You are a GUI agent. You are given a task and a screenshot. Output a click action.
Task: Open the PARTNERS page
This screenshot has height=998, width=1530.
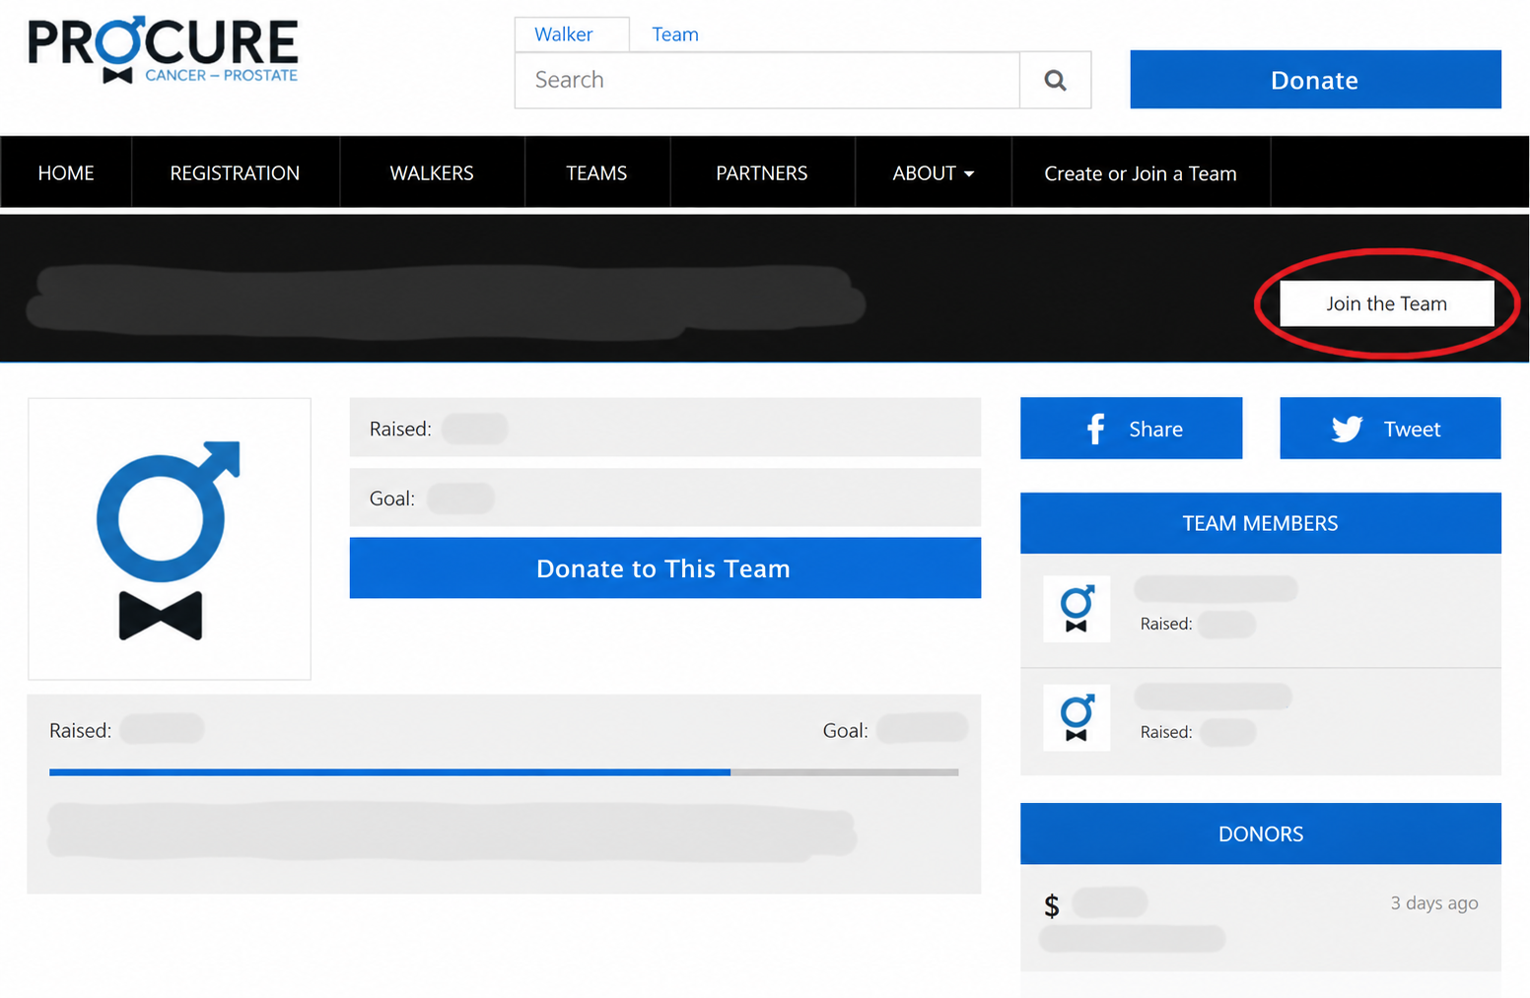(x=762, y=173)
